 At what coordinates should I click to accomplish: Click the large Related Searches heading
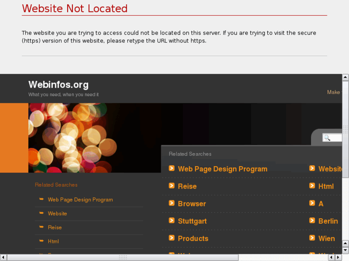coord(190,154)
